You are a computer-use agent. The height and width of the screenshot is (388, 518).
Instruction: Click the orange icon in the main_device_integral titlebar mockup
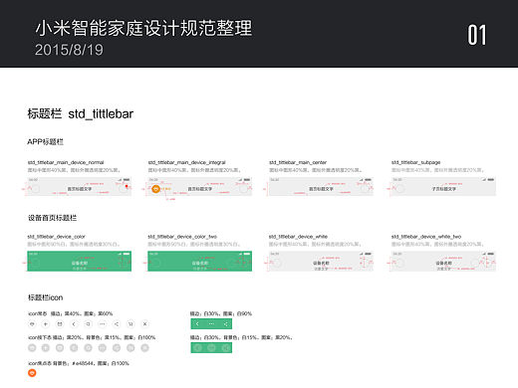(x=155, y=189)
